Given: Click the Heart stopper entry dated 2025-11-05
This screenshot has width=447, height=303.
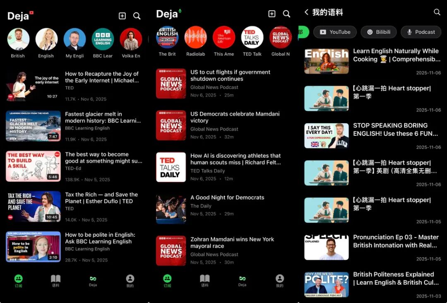Looking at the screenshot, I should click(x=372, y=210).
